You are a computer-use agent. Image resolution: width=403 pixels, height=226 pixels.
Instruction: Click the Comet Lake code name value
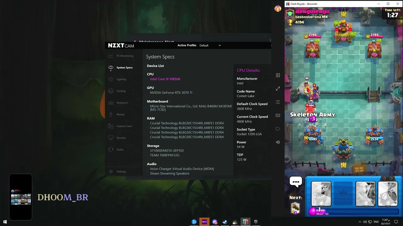(x=246, y=96)
